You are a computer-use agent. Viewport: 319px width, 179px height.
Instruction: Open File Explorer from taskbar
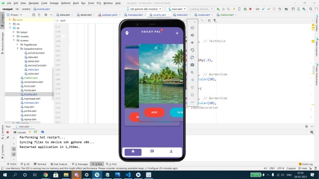point(66,175)
